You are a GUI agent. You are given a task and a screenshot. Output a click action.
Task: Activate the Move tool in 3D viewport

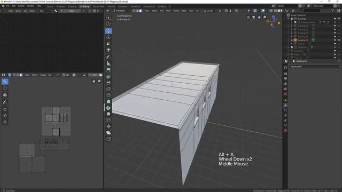108,31
